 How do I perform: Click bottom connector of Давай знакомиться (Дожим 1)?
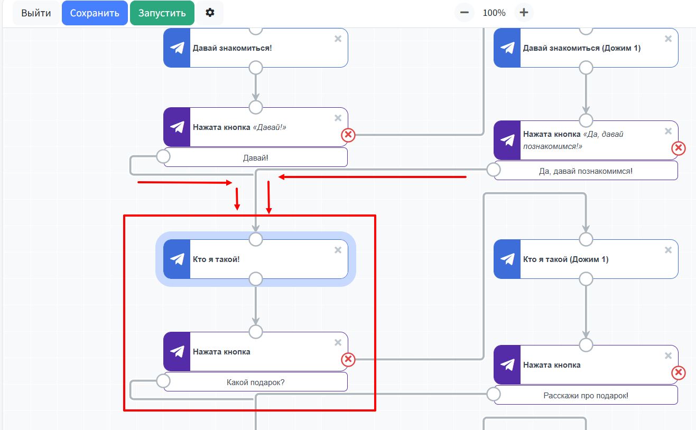tap(586, 68)
